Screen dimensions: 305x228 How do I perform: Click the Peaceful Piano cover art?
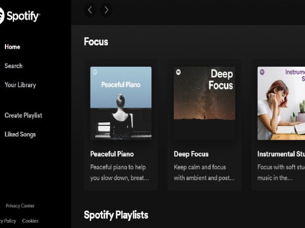point(121,103)
